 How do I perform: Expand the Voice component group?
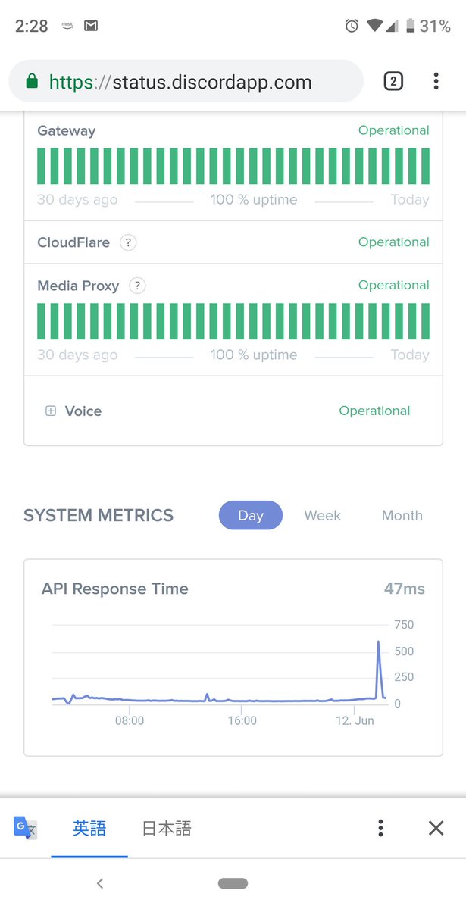pyautogui.click(x=51, y=411)
